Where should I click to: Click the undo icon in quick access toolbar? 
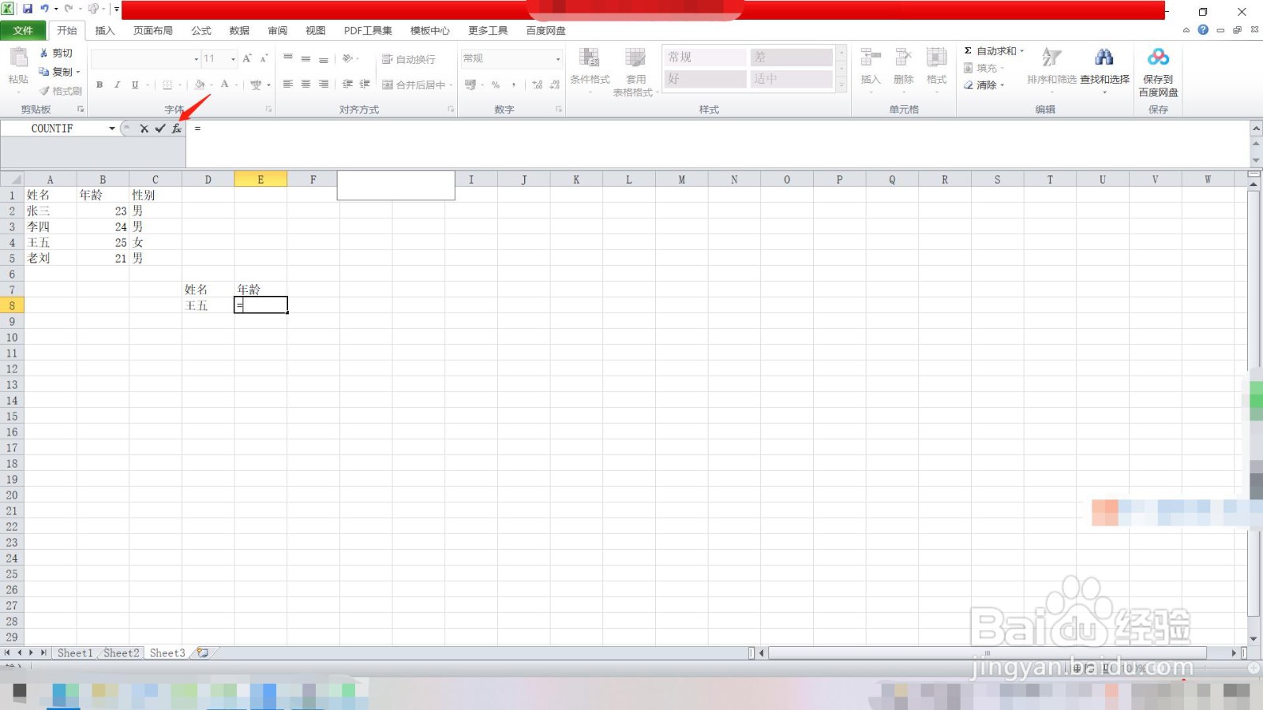click(45, 9)
